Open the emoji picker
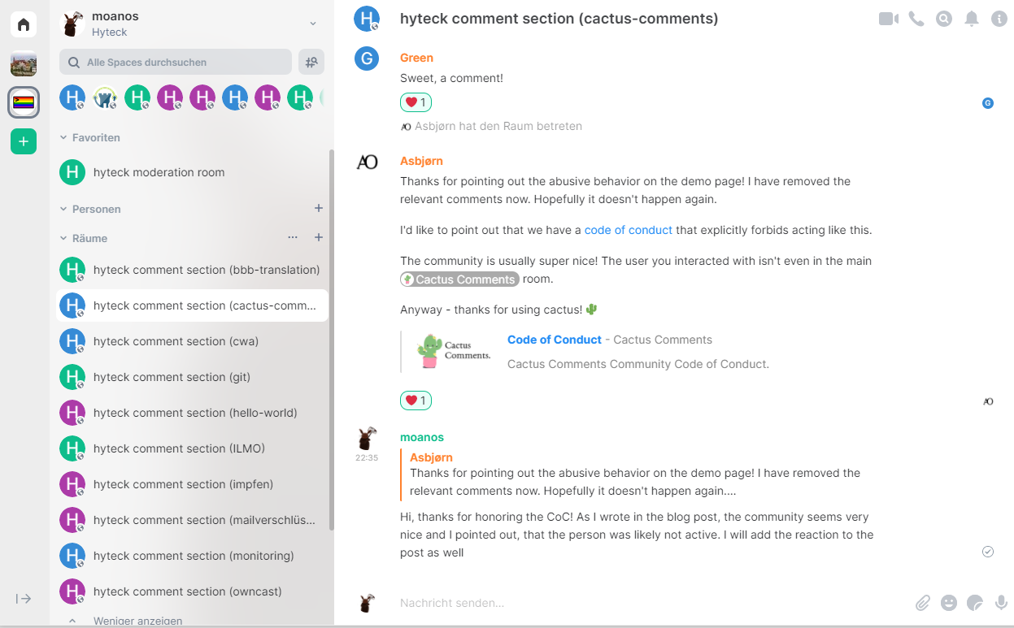 [x=949, y=603]
